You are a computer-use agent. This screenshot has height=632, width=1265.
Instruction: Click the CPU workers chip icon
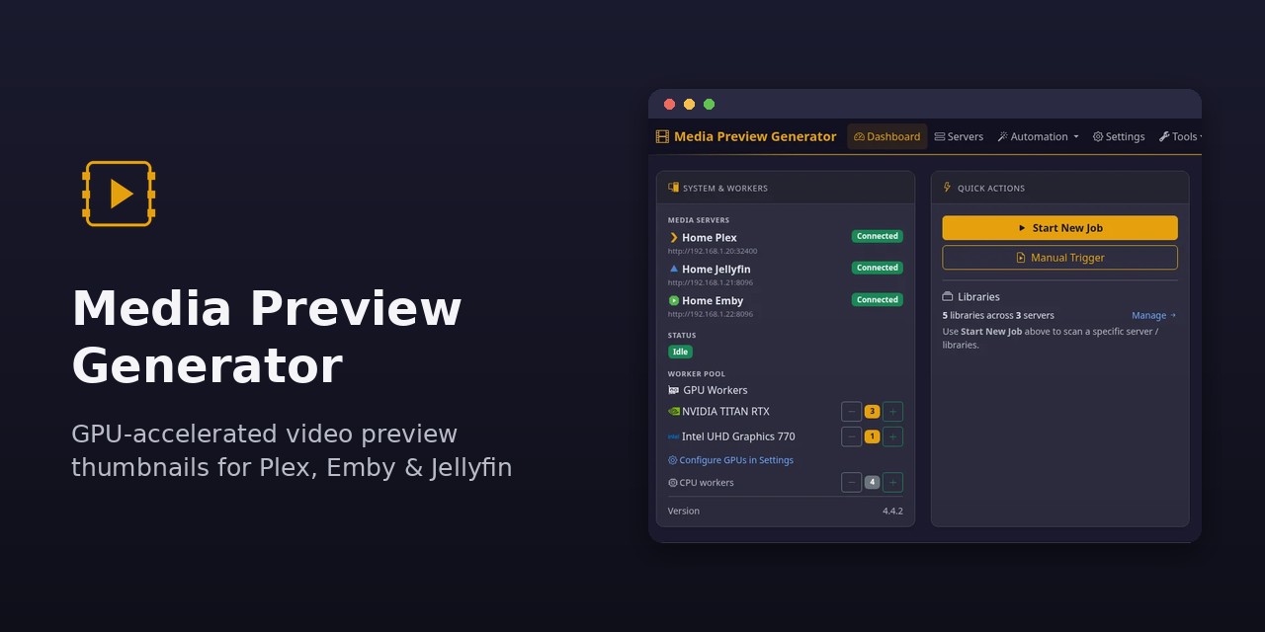[x=673, y=483]
